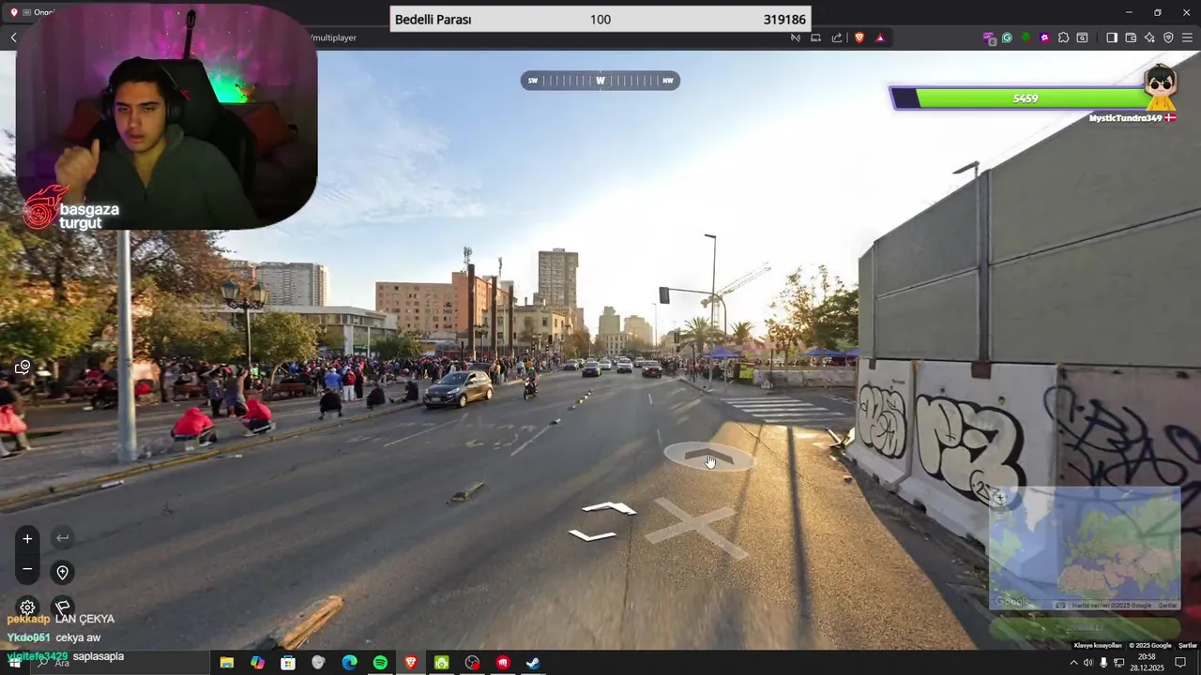This screenshot has width=1201, height=675.
Task: Click the cast screen icon in address bar
Action: [815, 37]
